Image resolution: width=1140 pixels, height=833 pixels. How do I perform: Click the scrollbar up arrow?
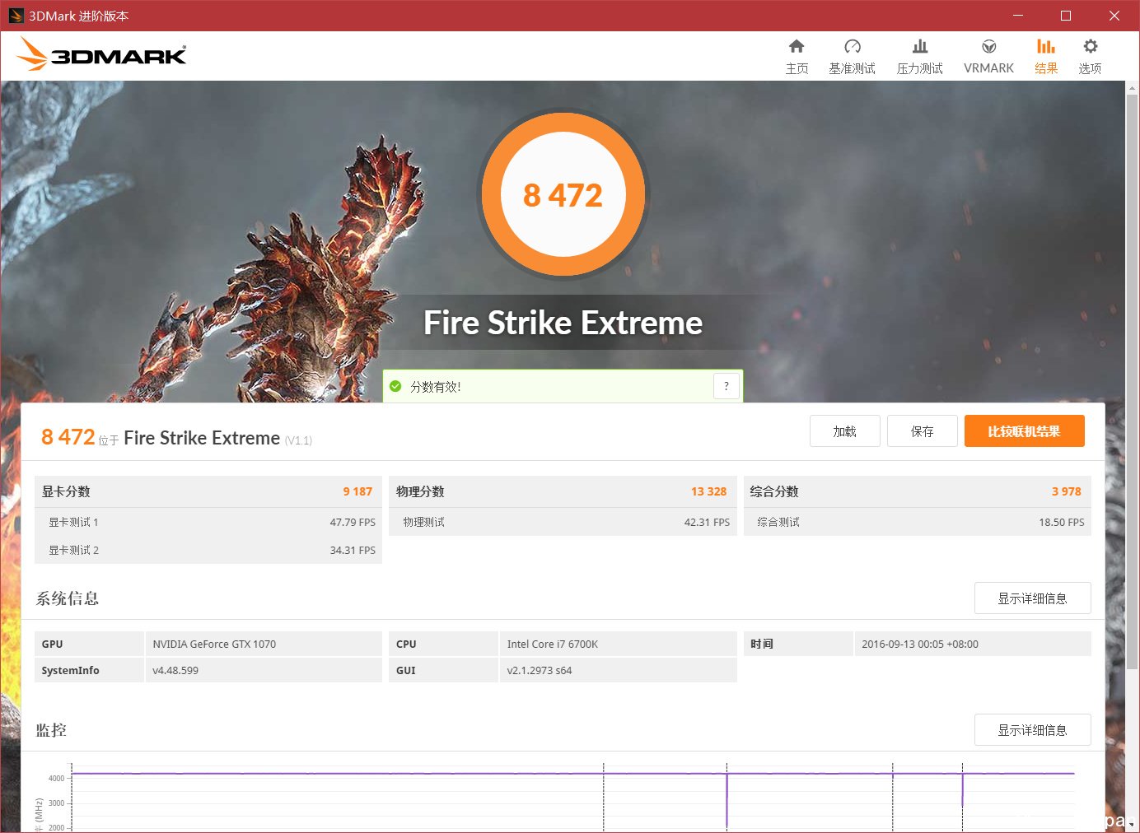[1133, 87]
